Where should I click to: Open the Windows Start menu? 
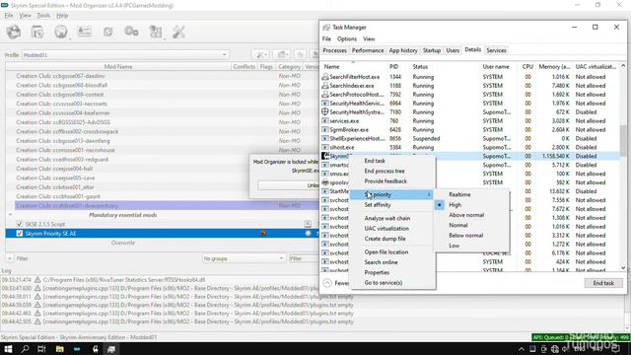pos(8,349)
